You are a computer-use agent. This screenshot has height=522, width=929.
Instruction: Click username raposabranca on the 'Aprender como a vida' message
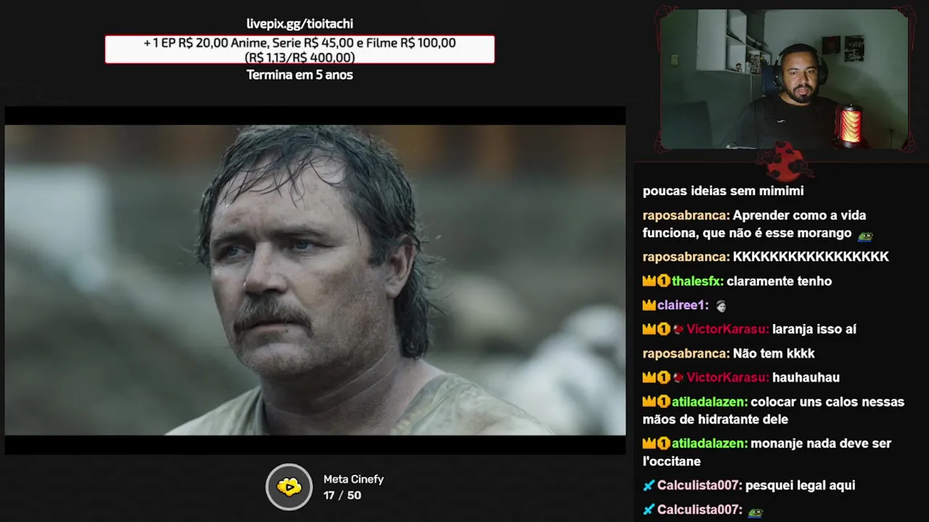click(x=686, y=215)
